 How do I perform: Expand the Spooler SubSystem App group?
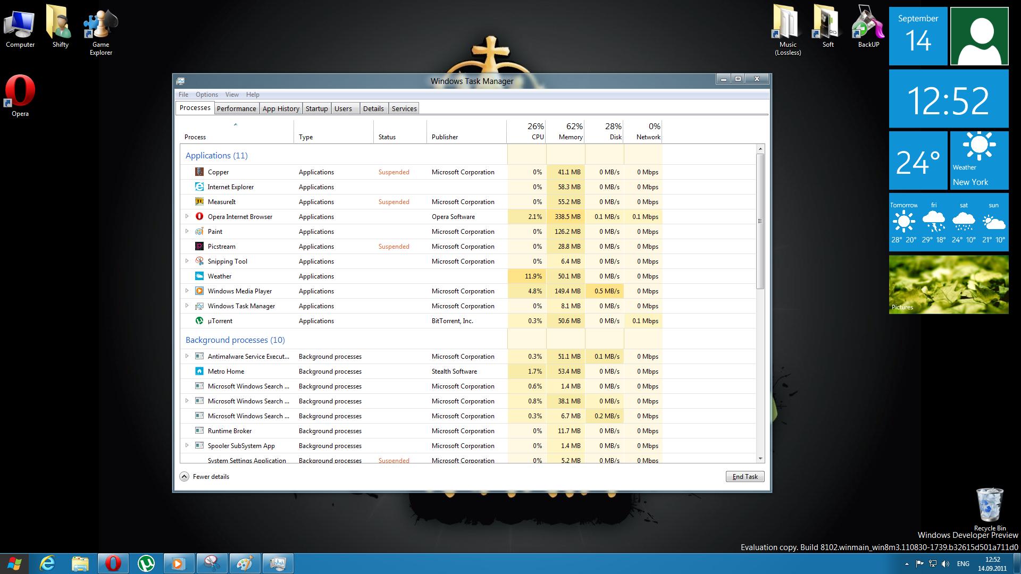pyautogui.click(x=187, y=445)
